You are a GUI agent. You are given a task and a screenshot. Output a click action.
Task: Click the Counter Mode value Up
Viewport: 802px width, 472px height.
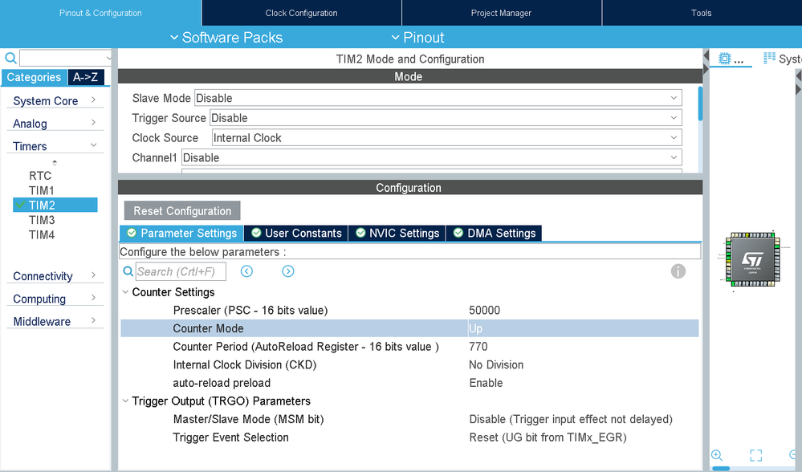pyautogui.click(x=476, y=328)
